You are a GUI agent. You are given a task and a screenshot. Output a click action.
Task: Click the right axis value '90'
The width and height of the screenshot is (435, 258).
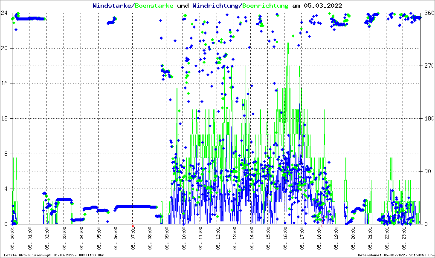pyautogui.click(x=426, y=171)
